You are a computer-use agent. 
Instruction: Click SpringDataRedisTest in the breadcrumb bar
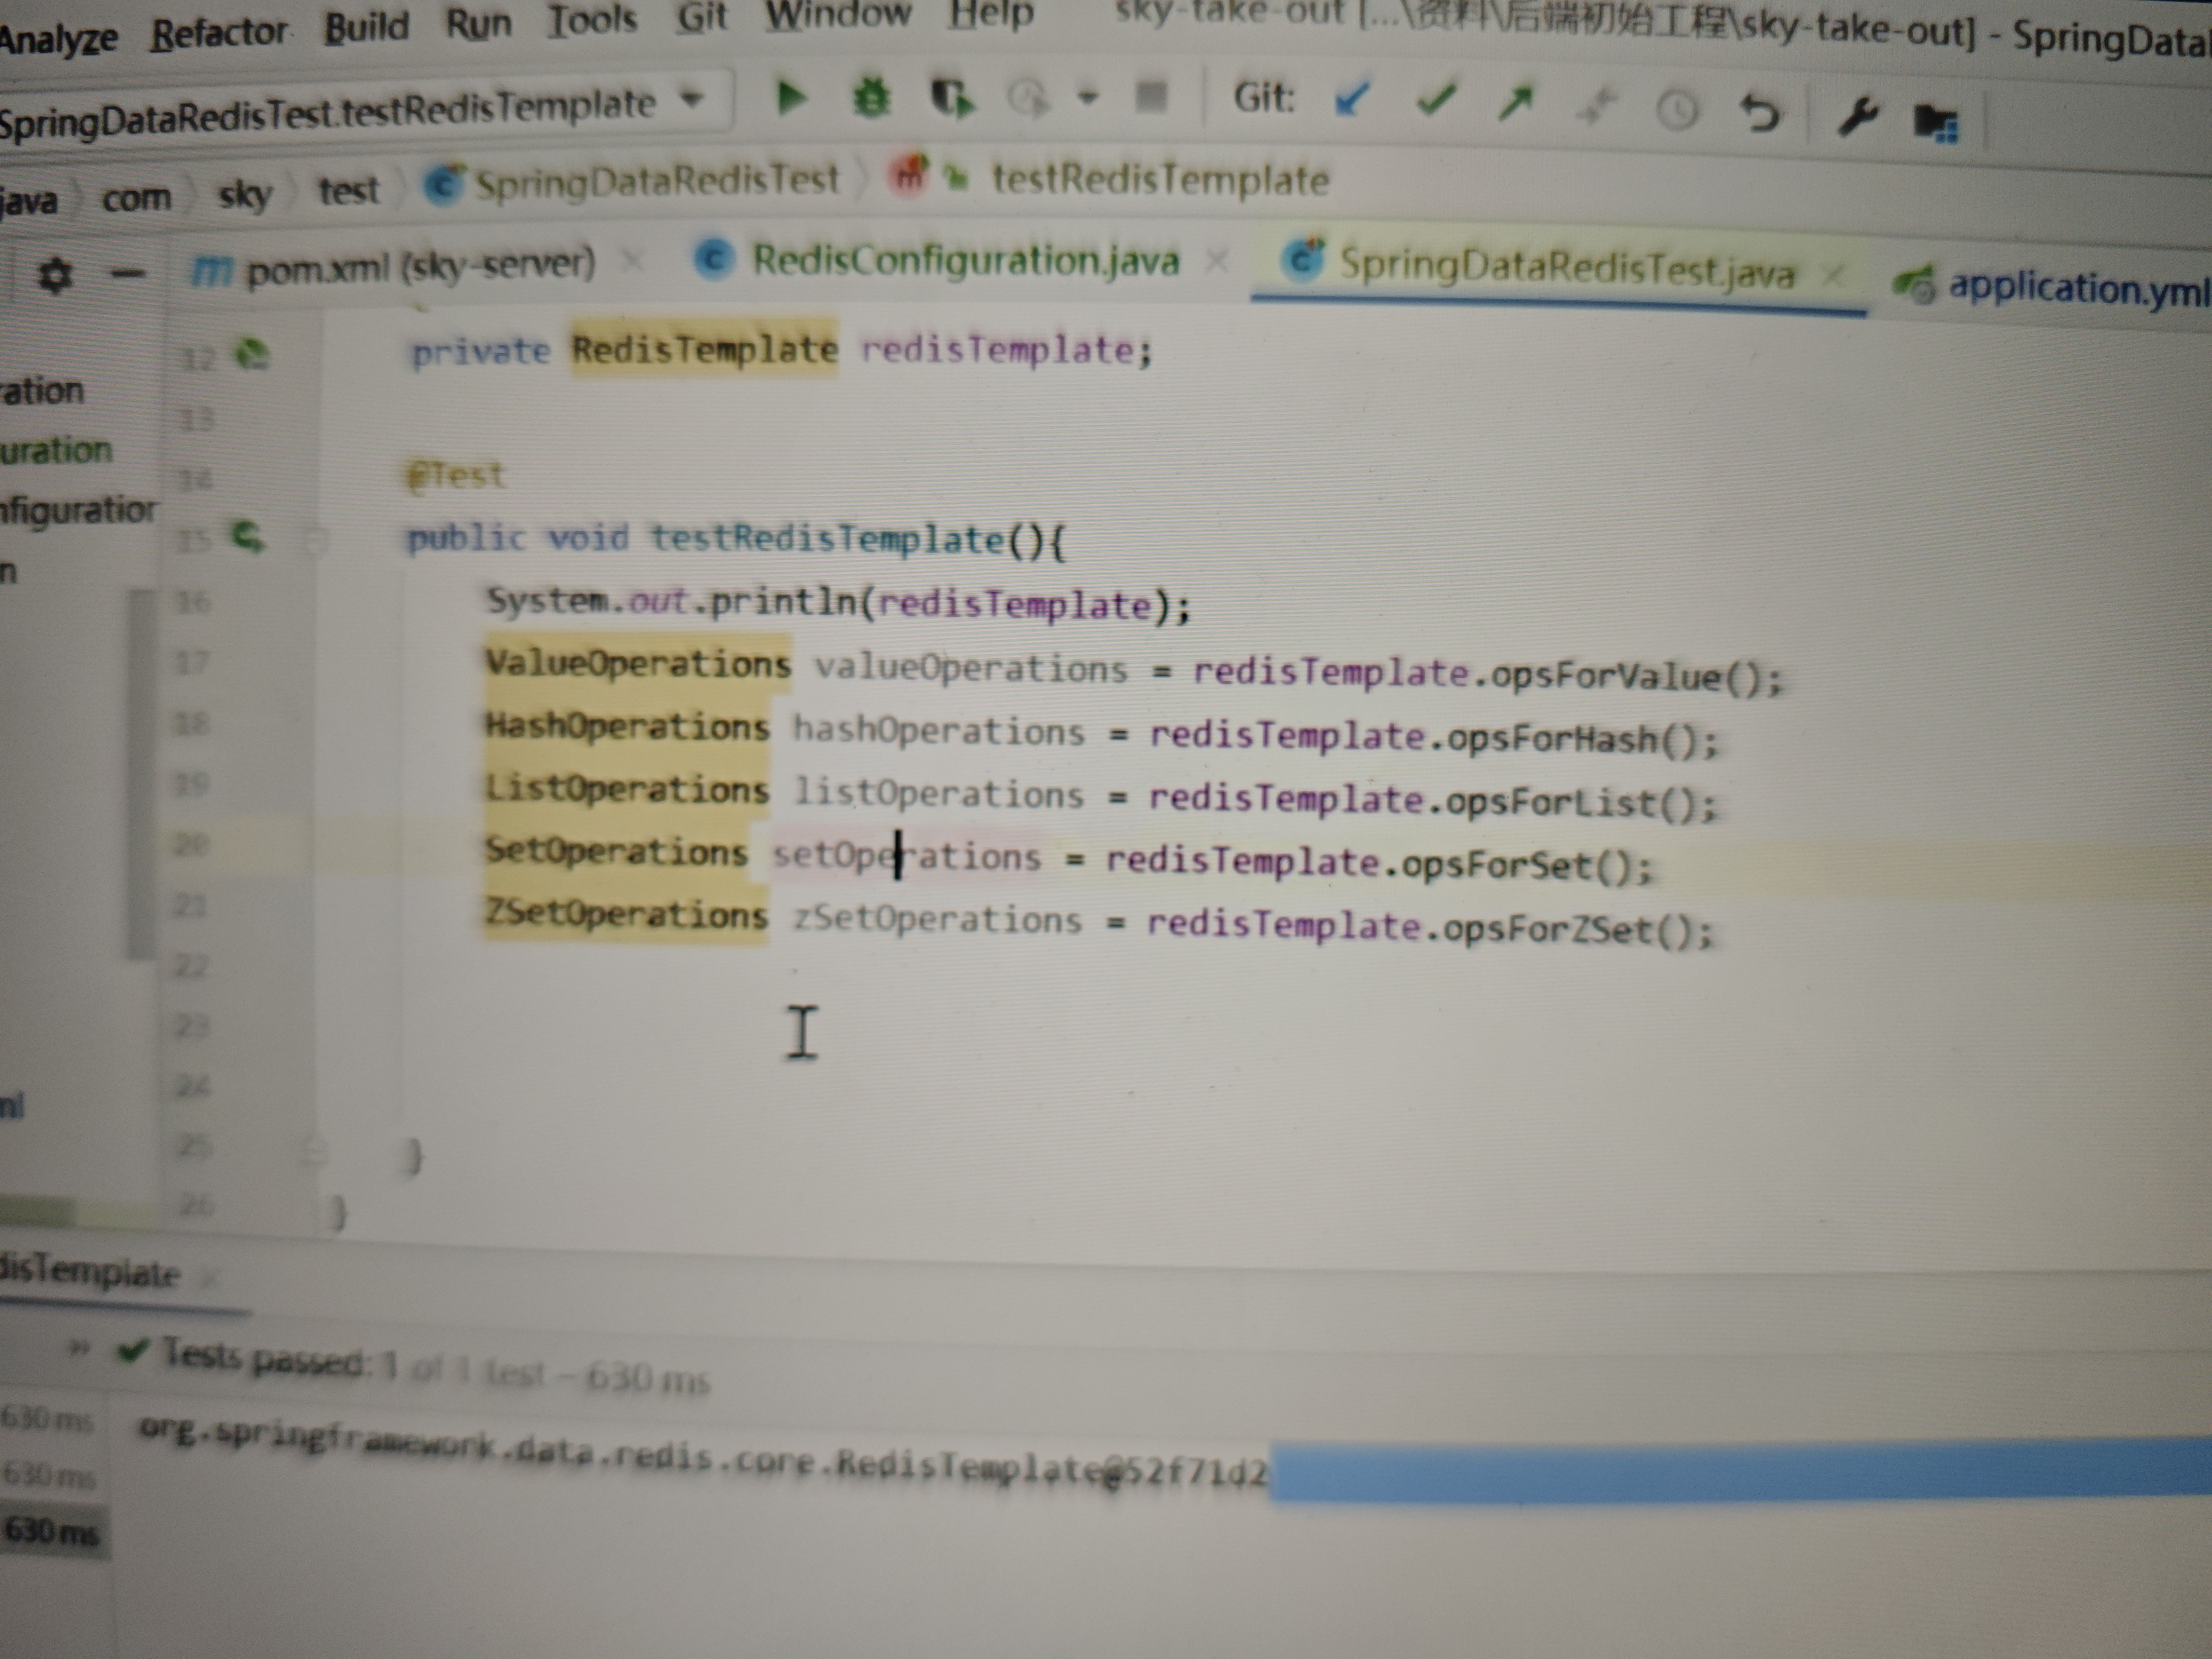(x=655, y=181)
